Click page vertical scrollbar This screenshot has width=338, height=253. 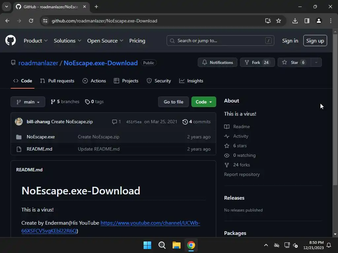tap(335, 109)
